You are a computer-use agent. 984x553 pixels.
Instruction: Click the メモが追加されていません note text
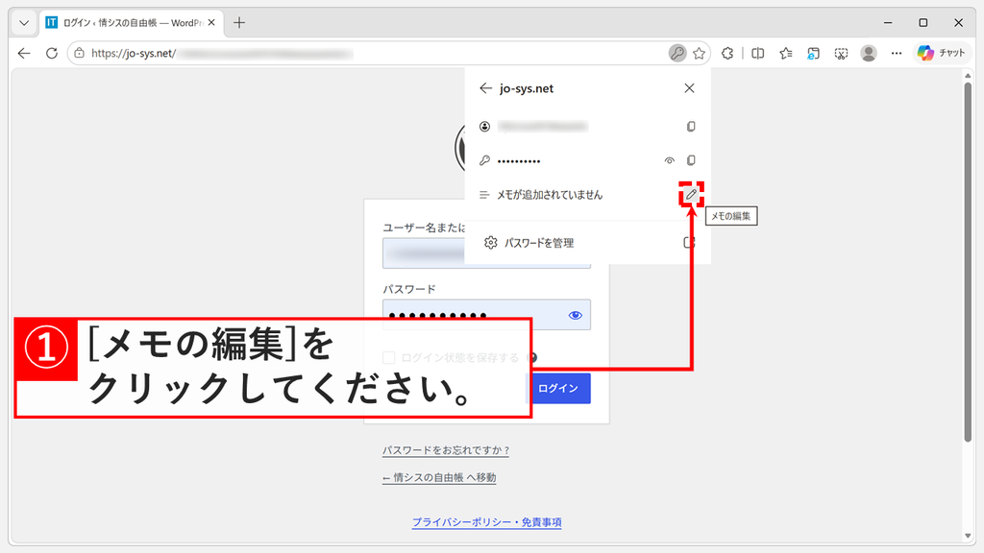tap(550, 195)
